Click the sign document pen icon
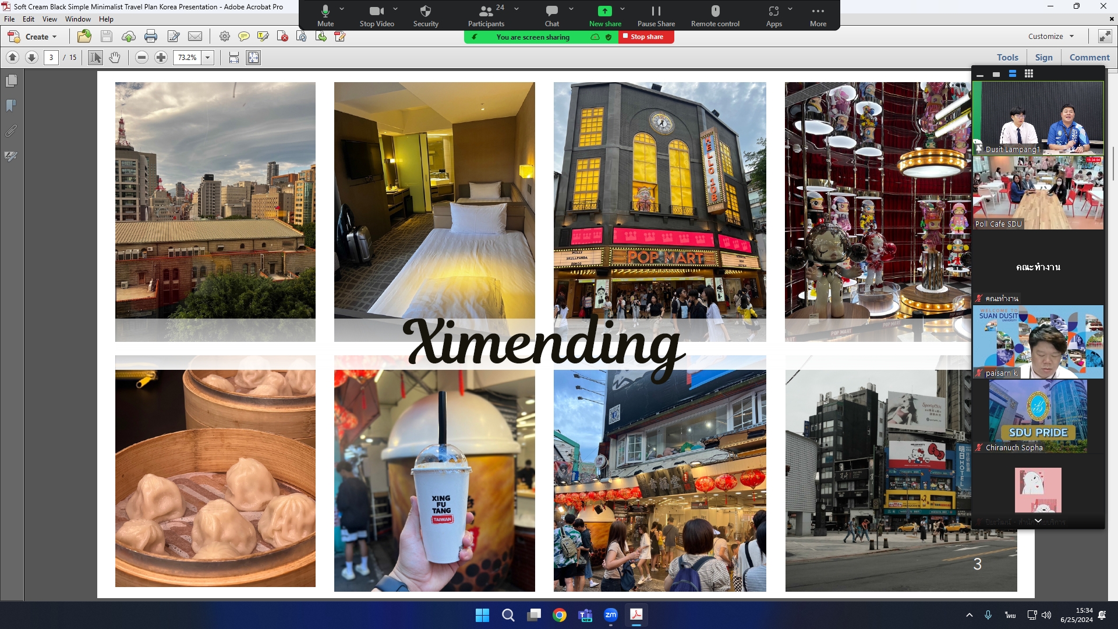Viewport: 1118px width, 629px height. 174,37
